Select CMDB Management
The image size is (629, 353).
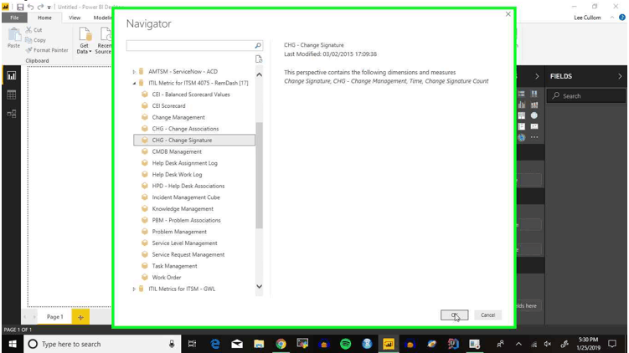tap(177, 152)
